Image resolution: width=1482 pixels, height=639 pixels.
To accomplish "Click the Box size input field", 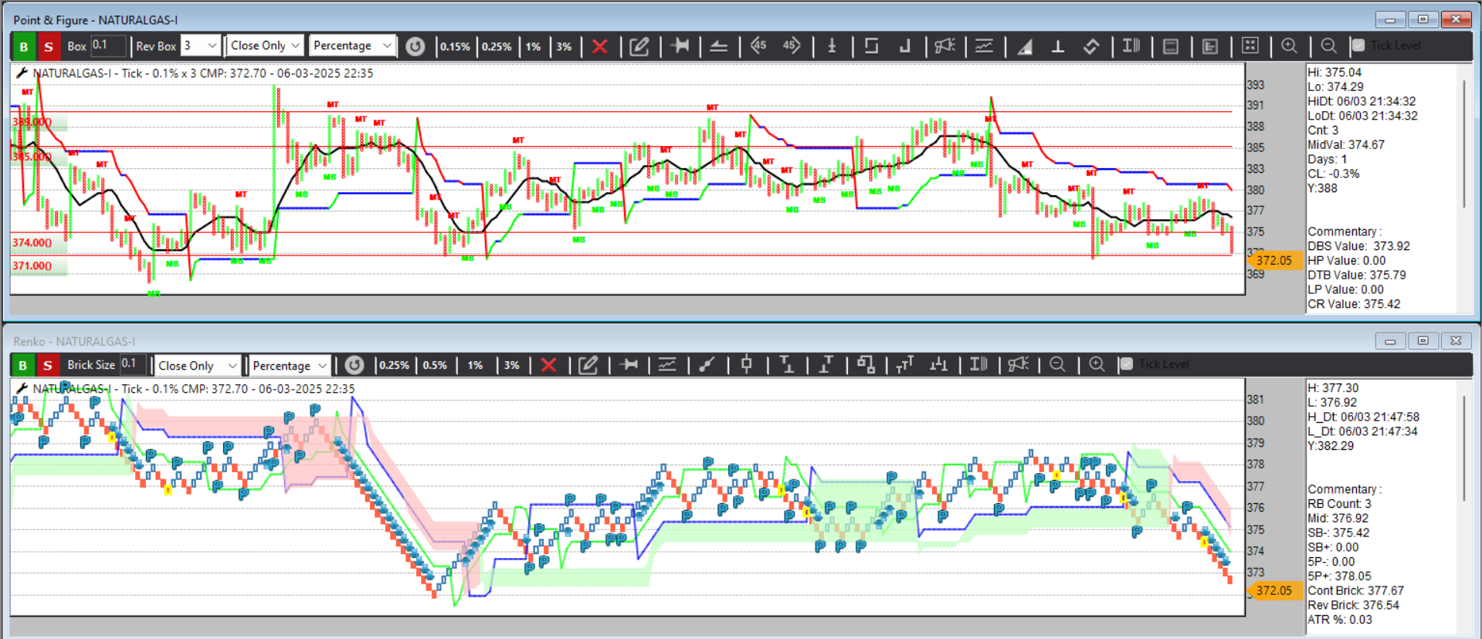I will 107,46.
